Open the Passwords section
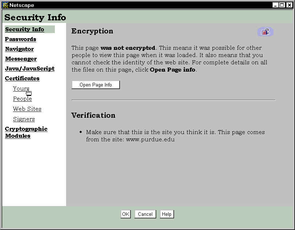Screen dimensions: 295x230 pyautogui.click(x=21, y=39)
